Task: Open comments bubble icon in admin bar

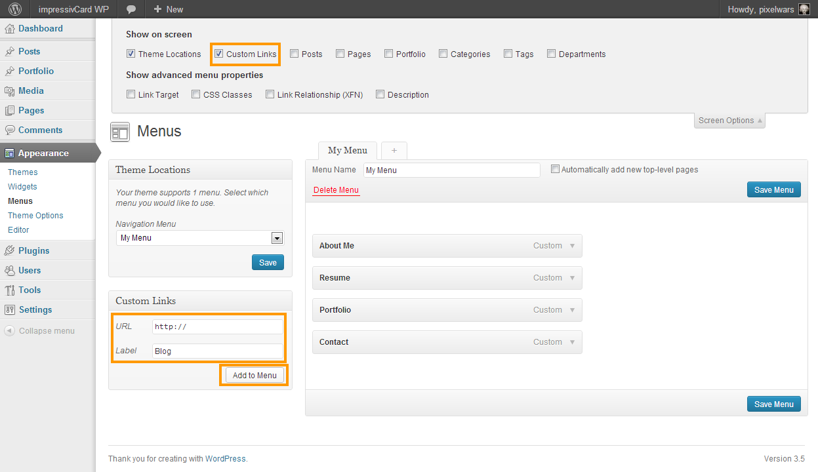Action: 131,9
